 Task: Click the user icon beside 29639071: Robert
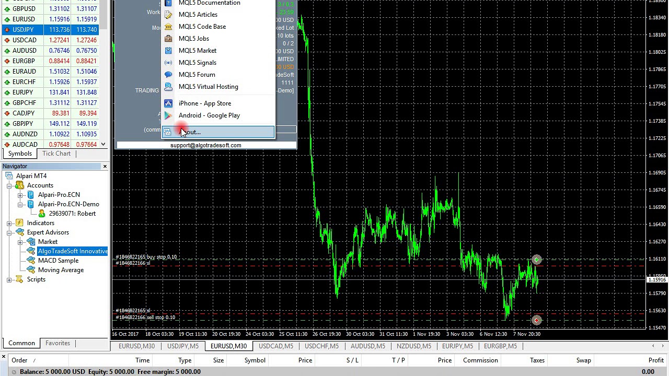(42, 214)
